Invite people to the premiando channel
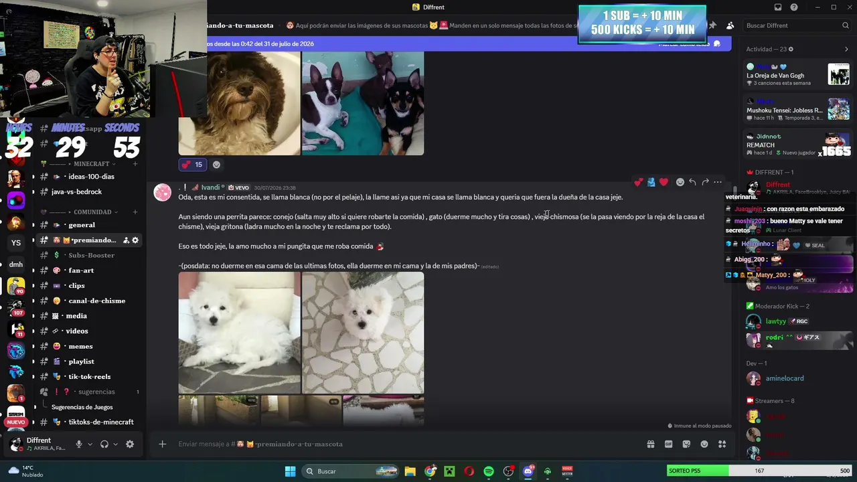This screenshot has width=857, height=482. (125, 240)
